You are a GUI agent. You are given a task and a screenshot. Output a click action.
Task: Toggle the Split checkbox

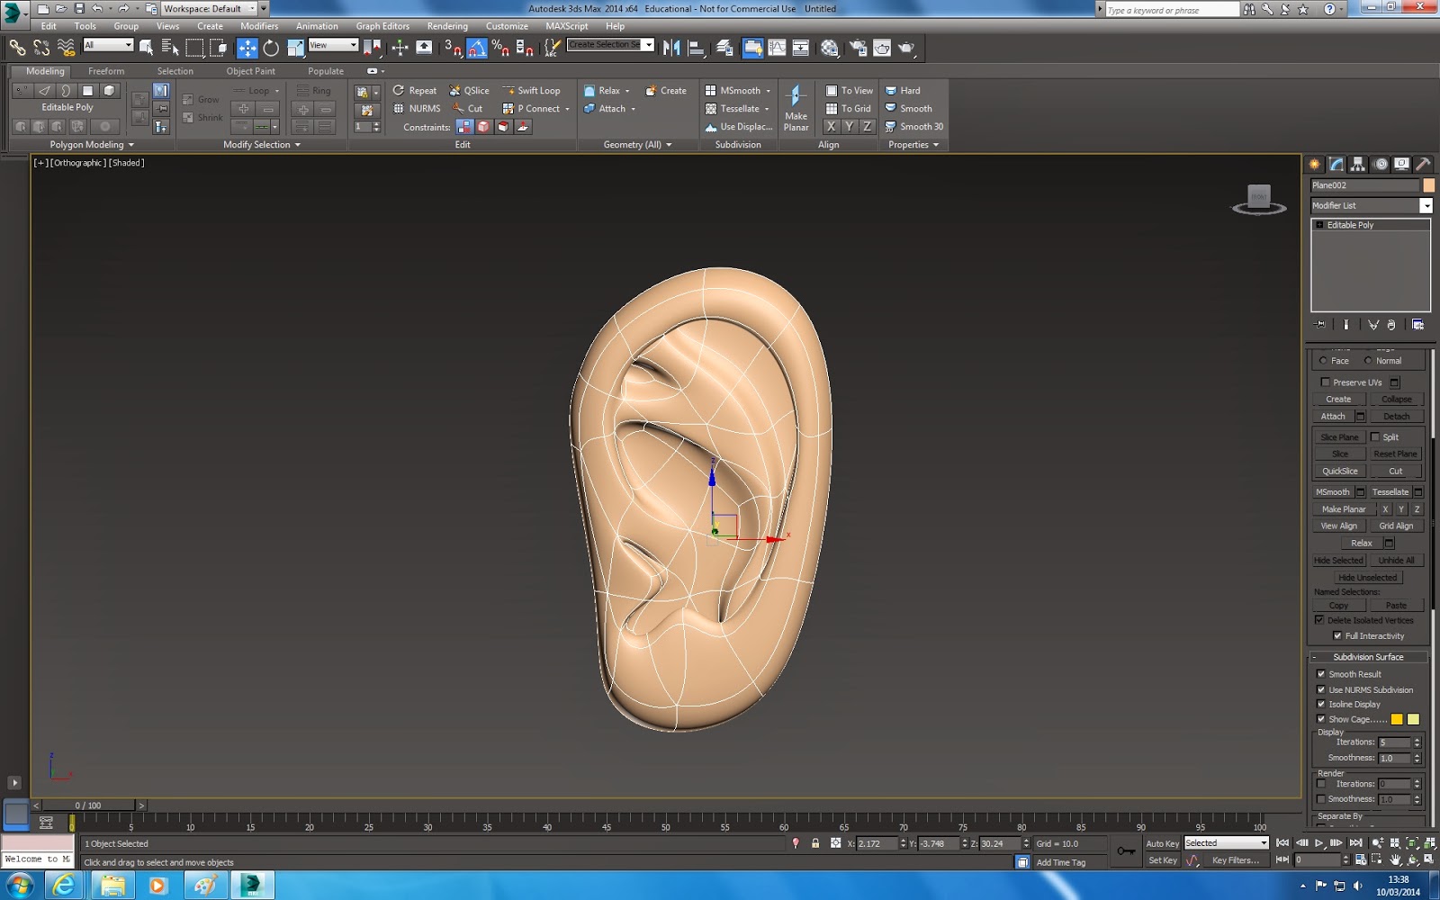pos(1374,437)
